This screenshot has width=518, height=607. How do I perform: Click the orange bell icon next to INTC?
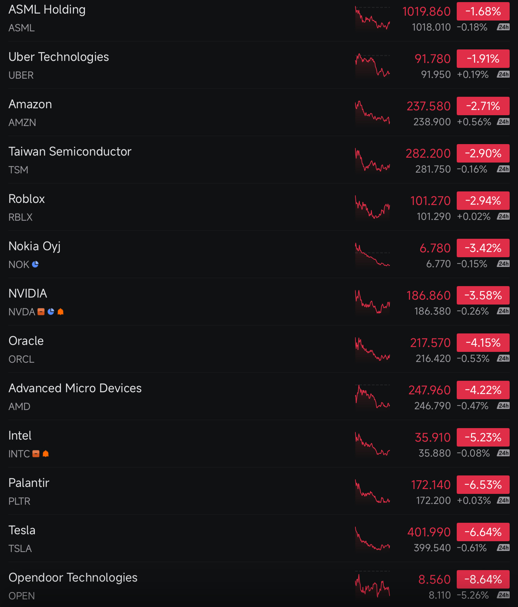[46, 454]
